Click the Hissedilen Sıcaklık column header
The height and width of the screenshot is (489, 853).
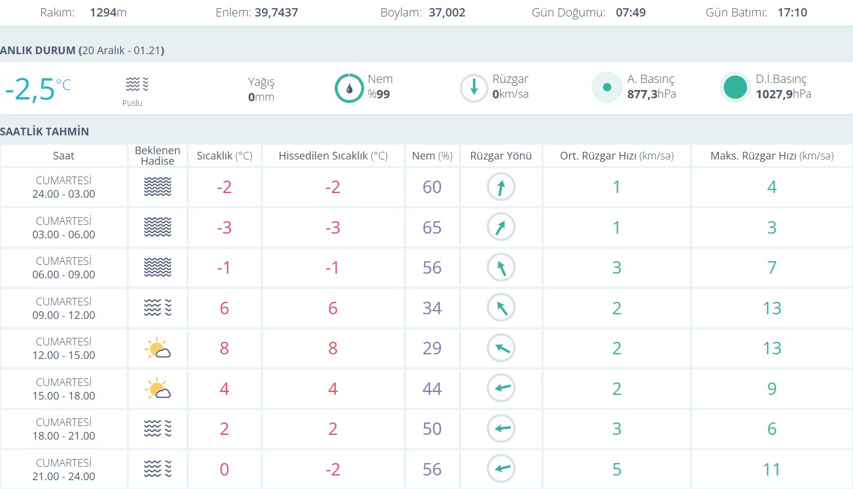click(x=333, y=156)
